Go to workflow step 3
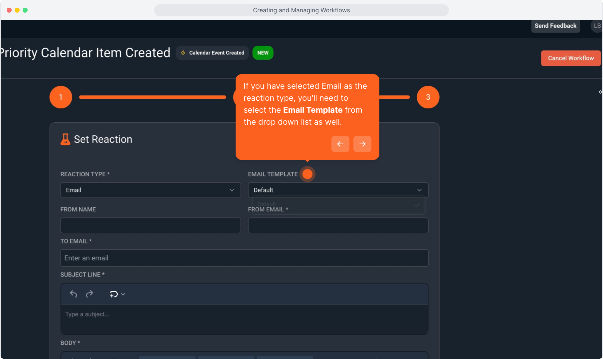The image size is (603, 359). (428, 97)
